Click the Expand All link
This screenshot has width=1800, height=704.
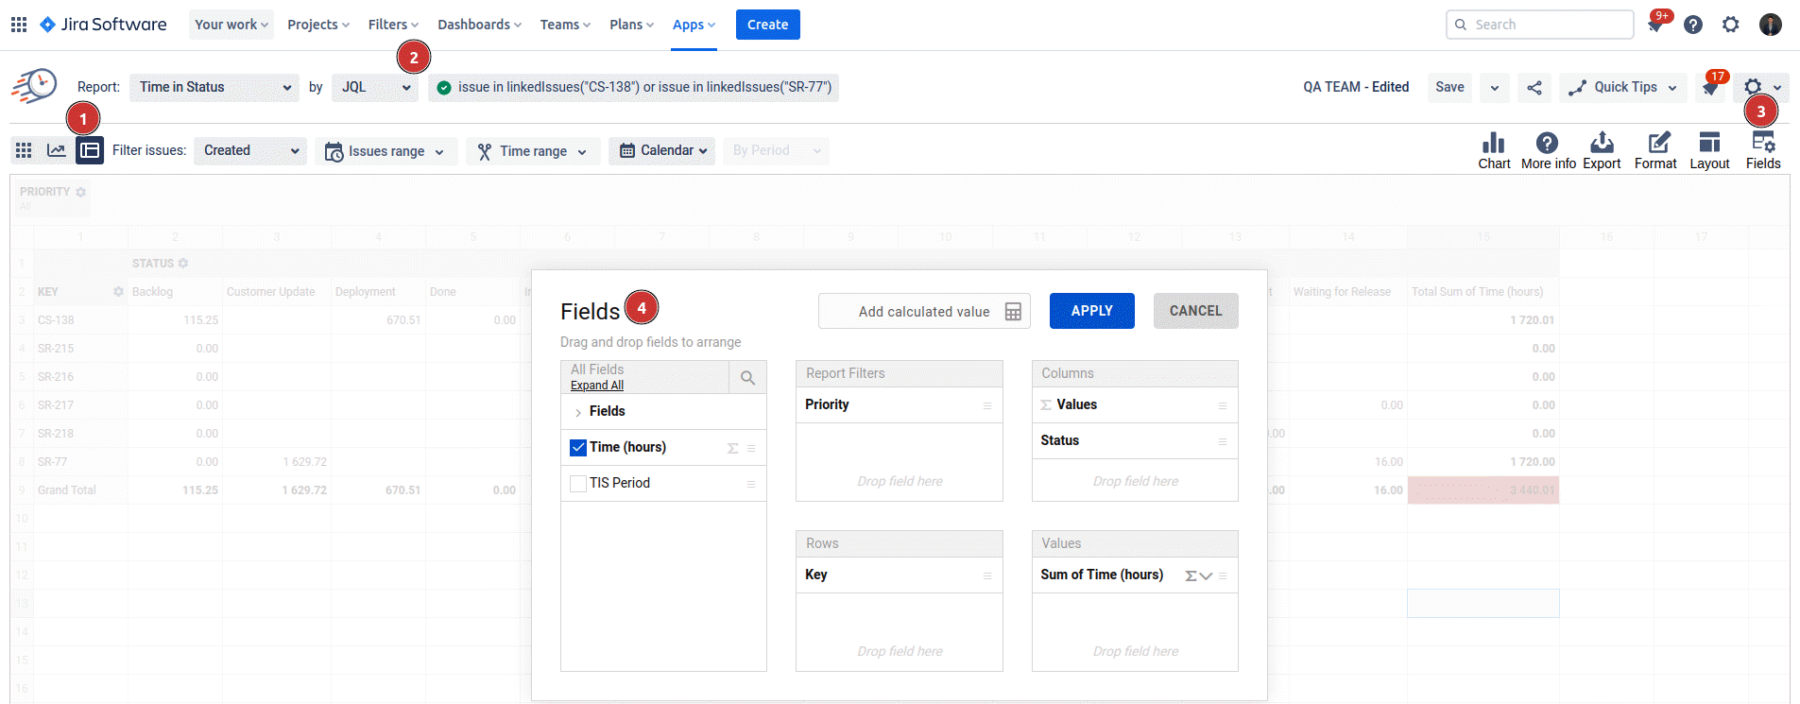pos(597,386)
